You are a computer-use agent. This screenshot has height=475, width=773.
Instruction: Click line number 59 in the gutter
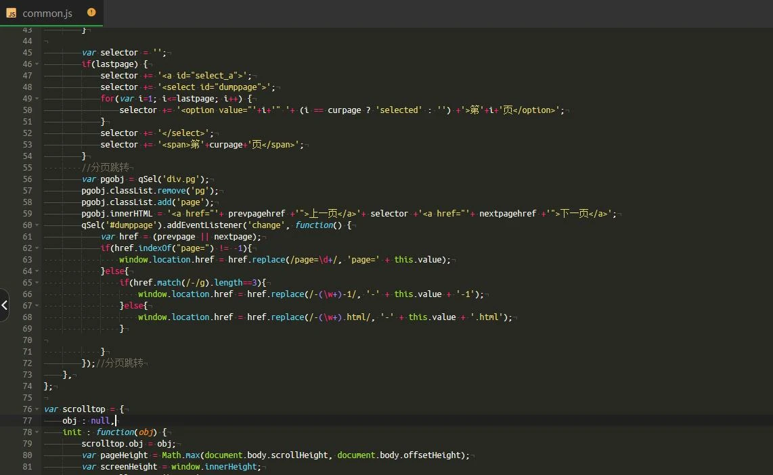(x=27, y=214)
